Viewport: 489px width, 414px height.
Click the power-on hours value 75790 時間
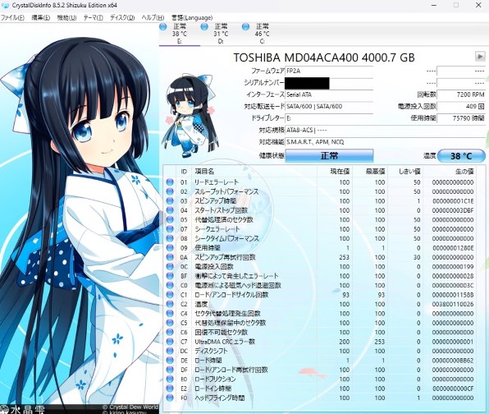(461, 118)
